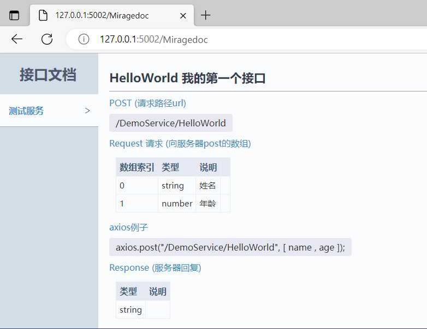Click the axios例子 label

pyautogui.click(x=128, y=227)
